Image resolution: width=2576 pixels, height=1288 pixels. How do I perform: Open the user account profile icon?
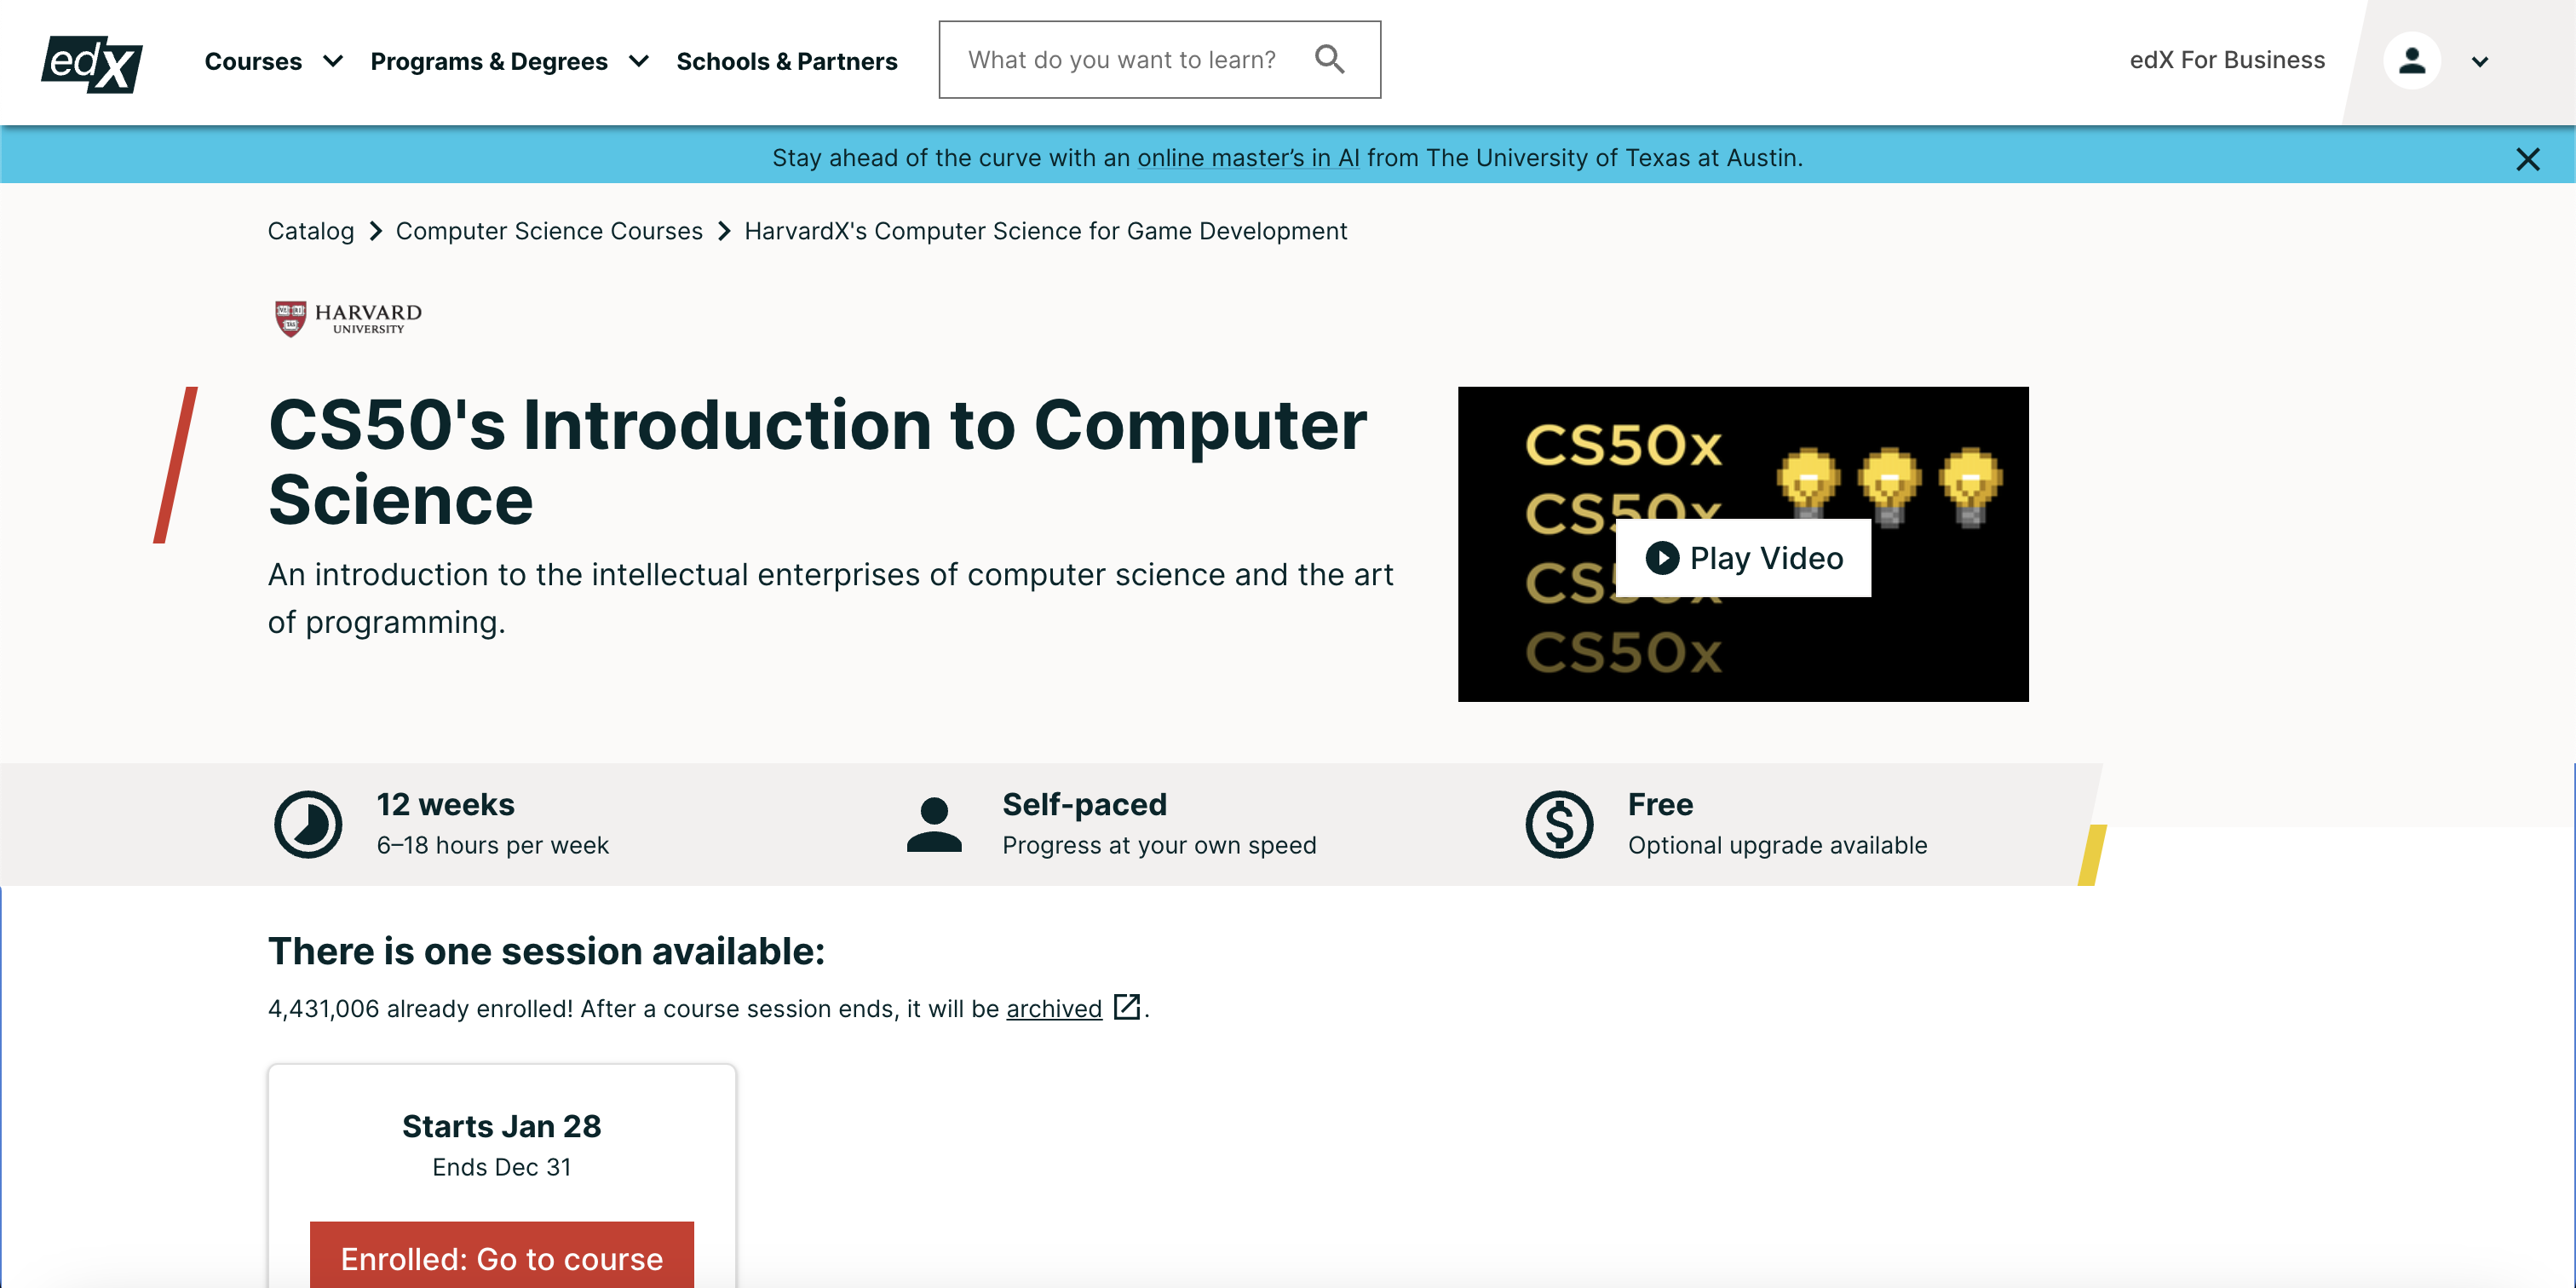(2413, 61)
